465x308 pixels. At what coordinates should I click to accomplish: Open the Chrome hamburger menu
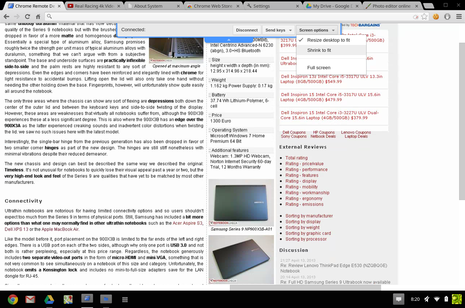coord(459,17)
